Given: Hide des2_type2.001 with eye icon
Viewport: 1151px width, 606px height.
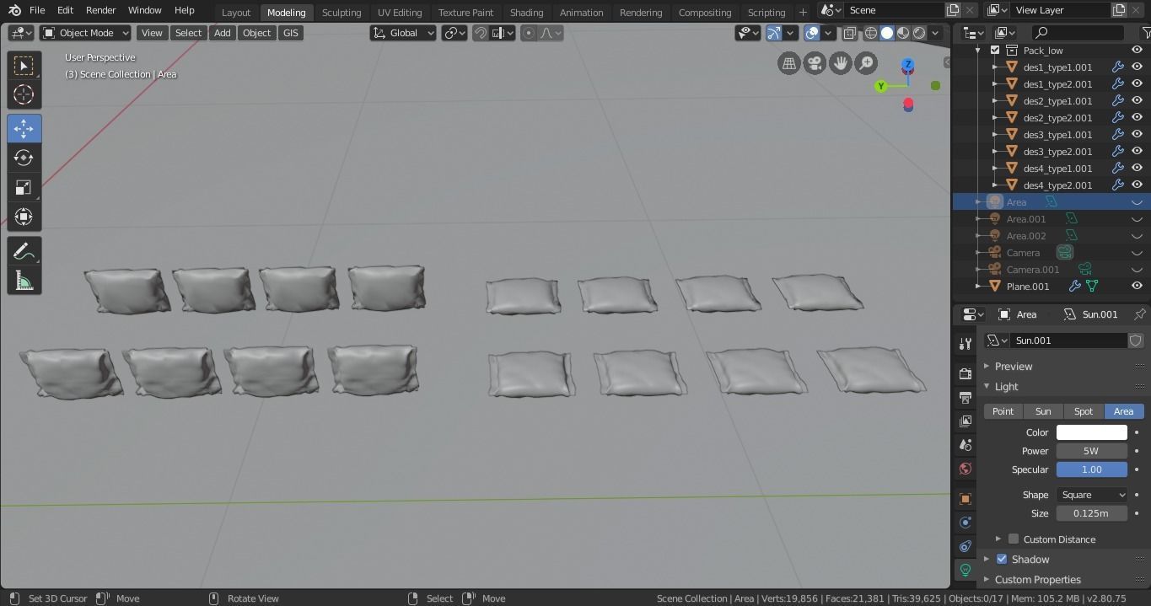Looking at the screenshot, I should tap(1137, 118).
